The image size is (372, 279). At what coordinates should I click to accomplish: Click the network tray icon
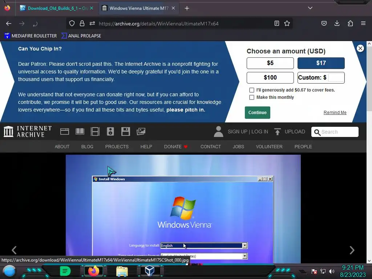pos(323,271)
